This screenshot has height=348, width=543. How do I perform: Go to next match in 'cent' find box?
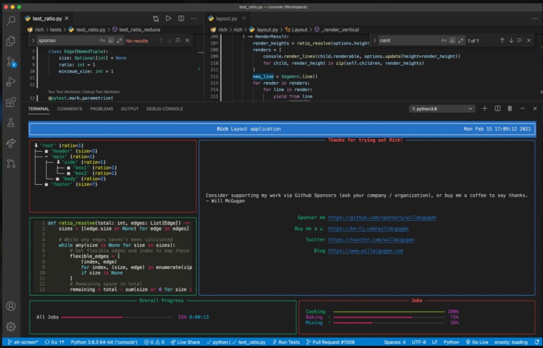tap(511, 41)
